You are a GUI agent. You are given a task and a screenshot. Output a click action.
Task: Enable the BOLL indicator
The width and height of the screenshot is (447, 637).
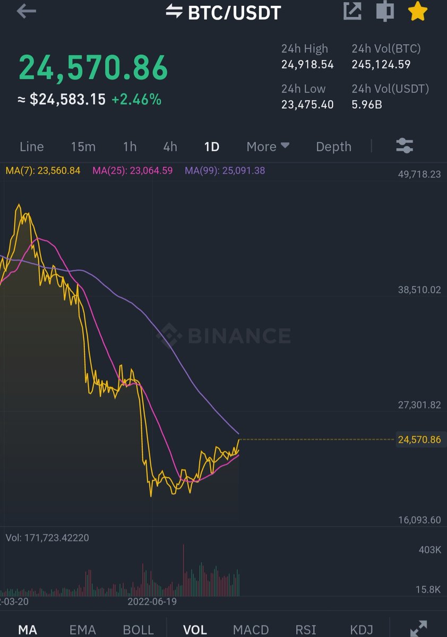tap(138, 630)
